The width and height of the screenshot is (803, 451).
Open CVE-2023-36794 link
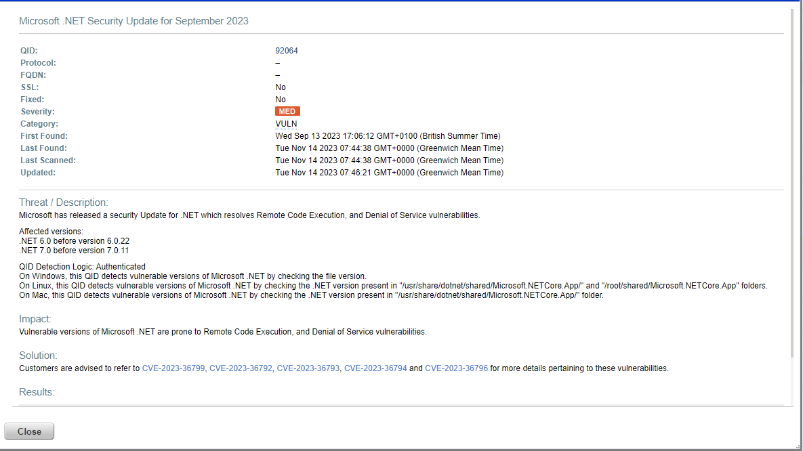pos(375,368)
